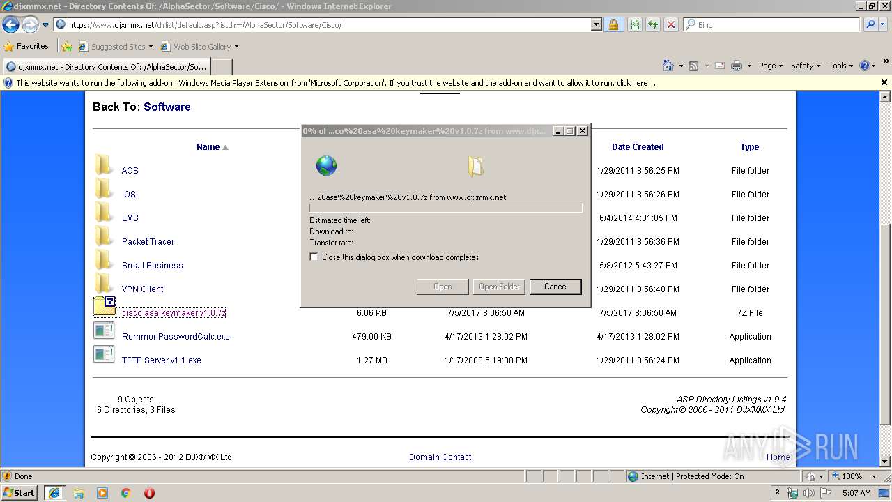Open the Web Slice Gallery link
This screenshot has height=502, width=892.
click(x=199, y=47)
